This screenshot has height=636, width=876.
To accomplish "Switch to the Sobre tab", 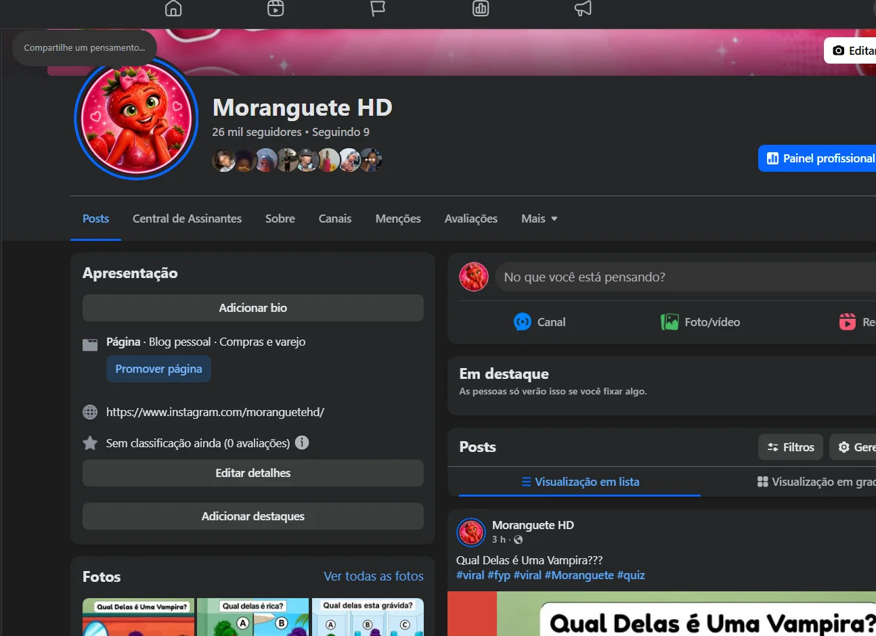I will [280, 219].
